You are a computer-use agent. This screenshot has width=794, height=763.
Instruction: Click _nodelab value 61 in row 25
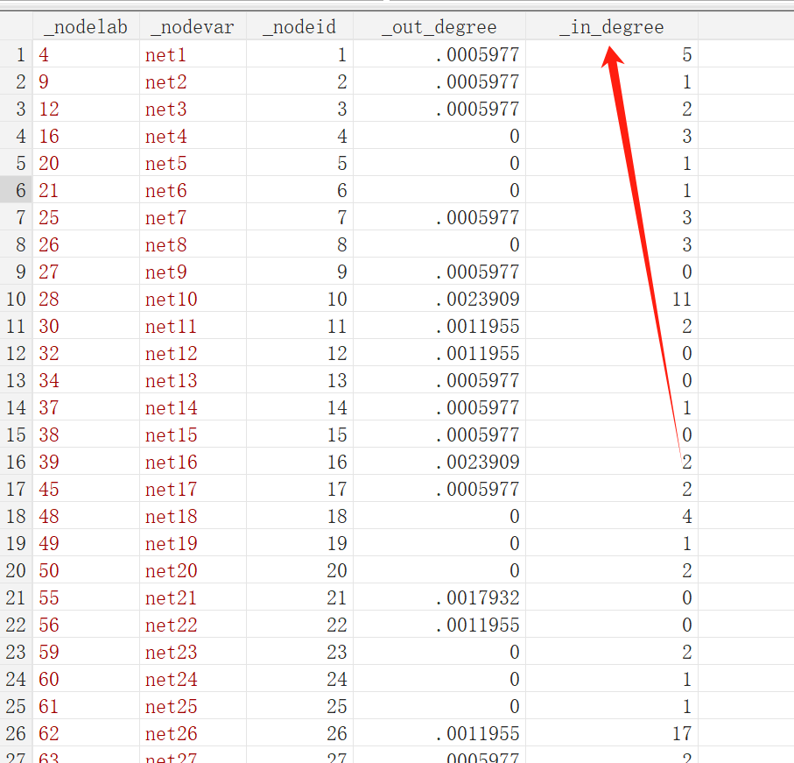coord(86,706)
